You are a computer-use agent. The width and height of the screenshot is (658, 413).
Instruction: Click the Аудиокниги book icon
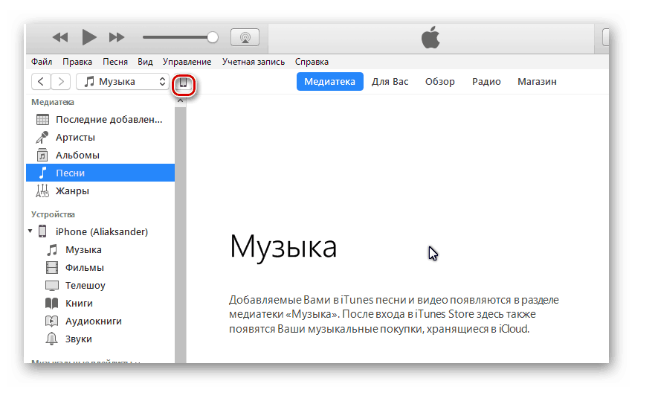(x=51, y=321)
